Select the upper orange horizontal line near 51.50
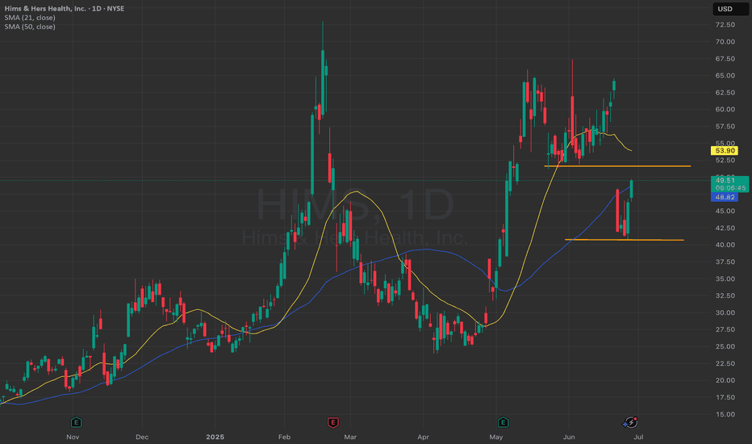 [x=617, y=166]
